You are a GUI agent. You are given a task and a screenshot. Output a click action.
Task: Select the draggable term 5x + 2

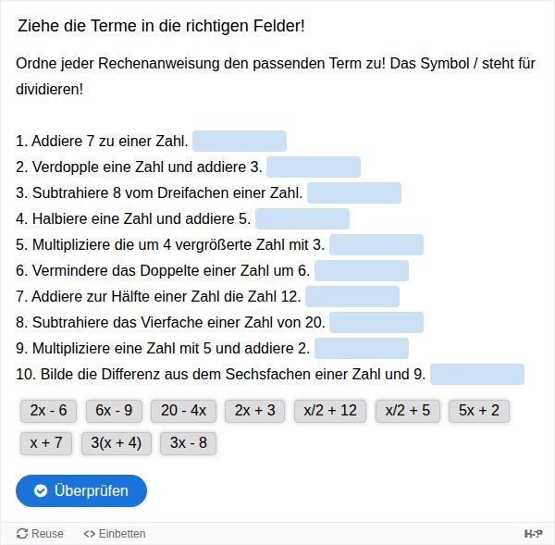(x=479, y=411)
